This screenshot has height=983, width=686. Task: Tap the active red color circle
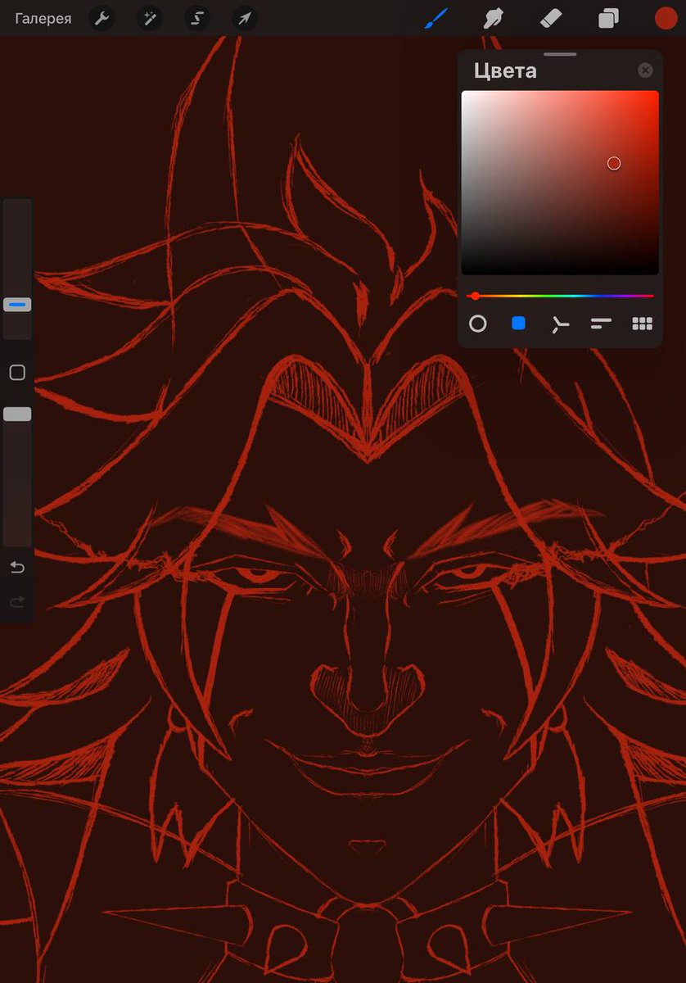666,18
